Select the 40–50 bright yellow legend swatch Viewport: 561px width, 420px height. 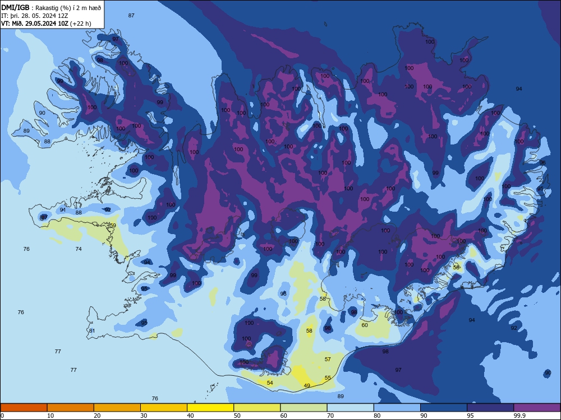(x=210, y=408)
